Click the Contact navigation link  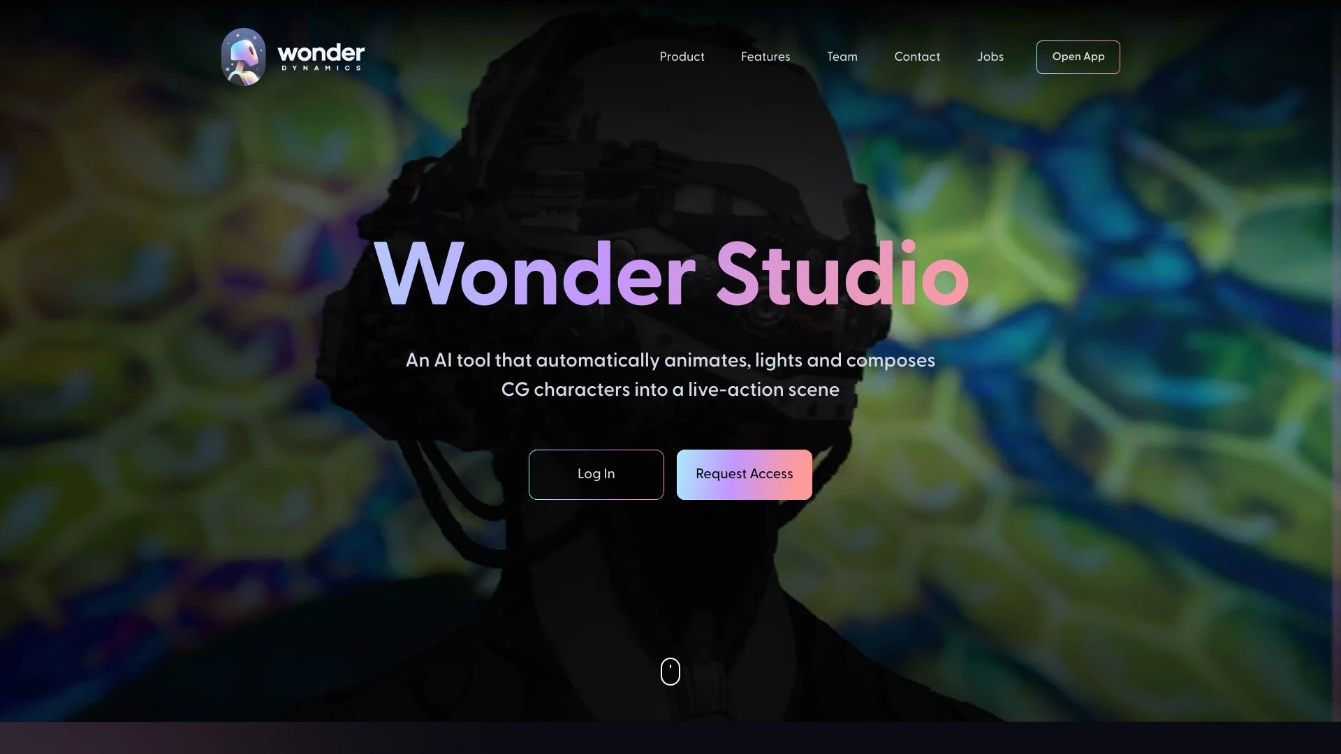point(917,57)
